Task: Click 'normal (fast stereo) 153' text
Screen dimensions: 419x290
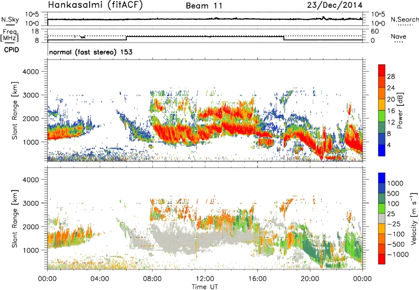Action: pyautogui.click(x=91, y=52)
